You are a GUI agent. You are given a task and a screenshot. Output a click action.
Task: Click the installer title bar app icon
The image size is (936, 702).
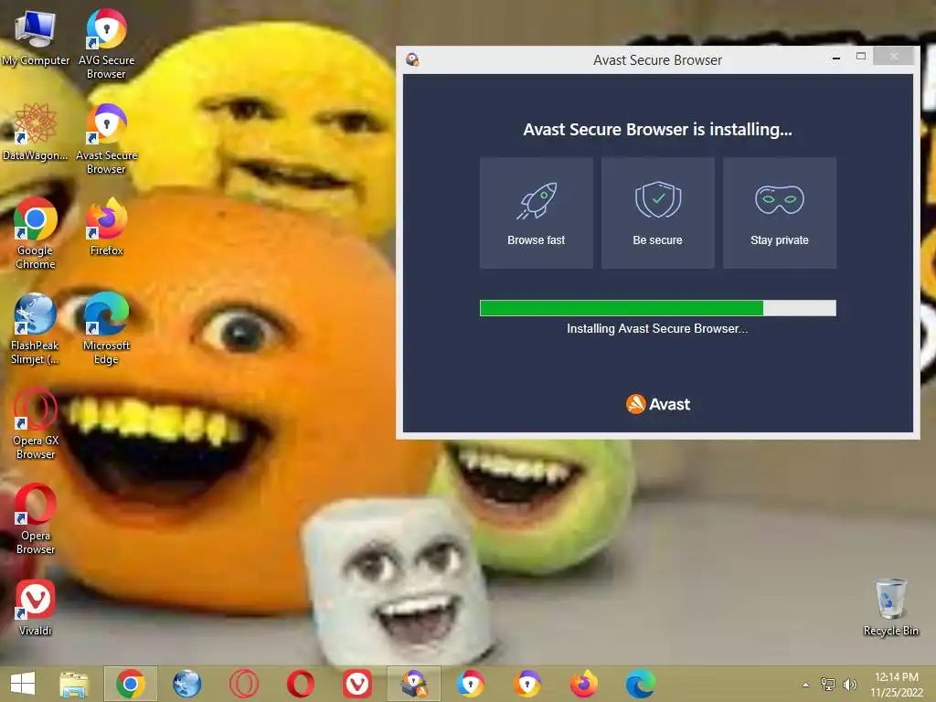tap(412, 59)
